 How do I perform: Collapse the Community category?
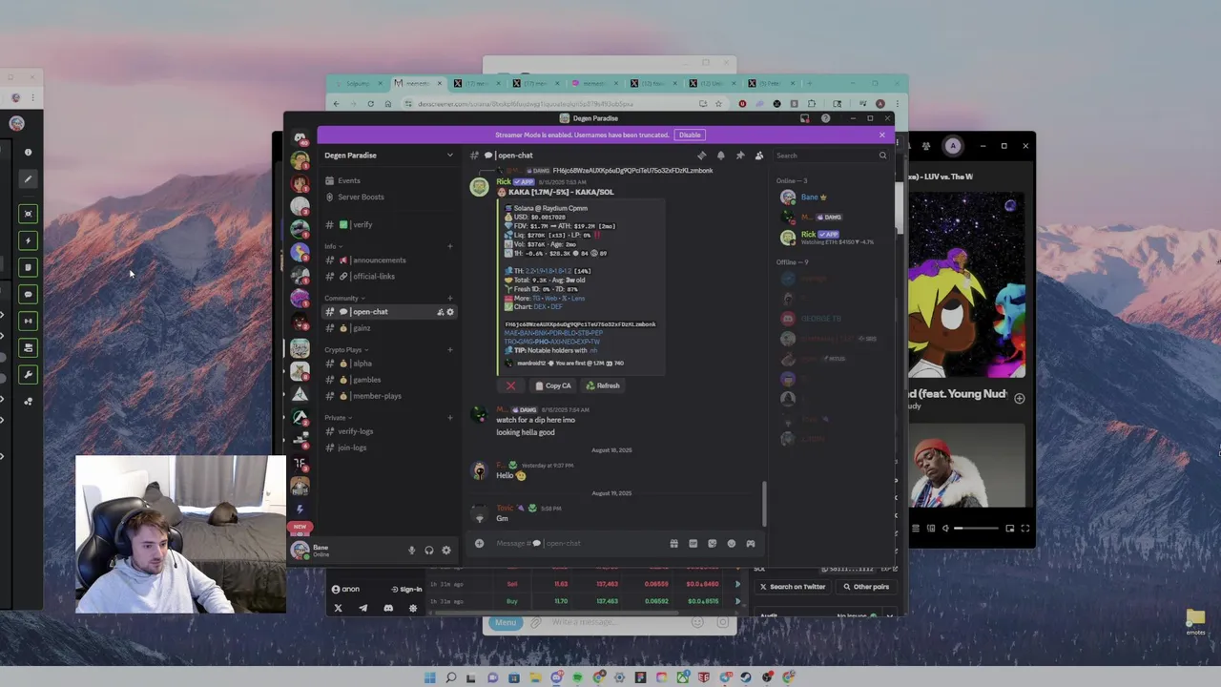(x=342, y=298)
